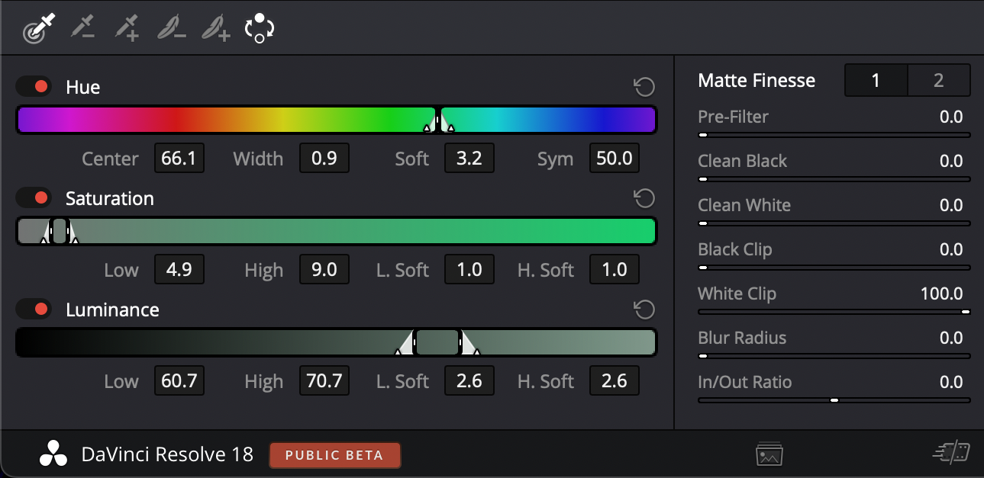Click the Saturation label text
This screenshot has height=478, width=984.
[110, 198]
